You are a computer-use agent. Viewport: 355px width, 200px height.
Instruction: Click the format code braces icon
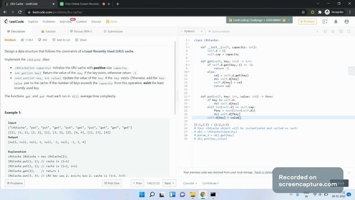[x=325, y=31]
